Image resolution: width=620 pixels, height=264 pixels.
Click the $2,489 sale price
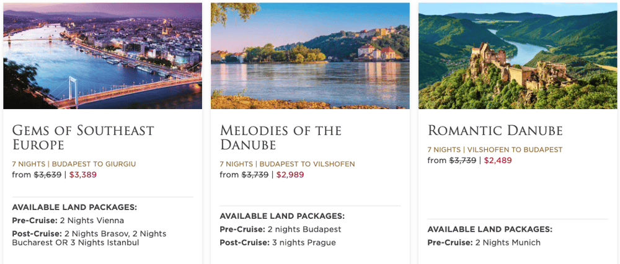point(498,161)
